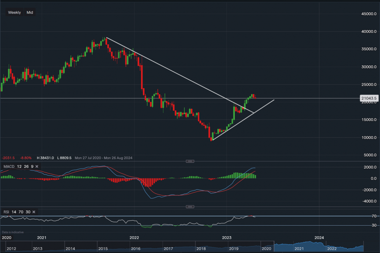Open the Mid price type selector
Viewport: 380px width, 253px height.
click(x=30, y=13)
